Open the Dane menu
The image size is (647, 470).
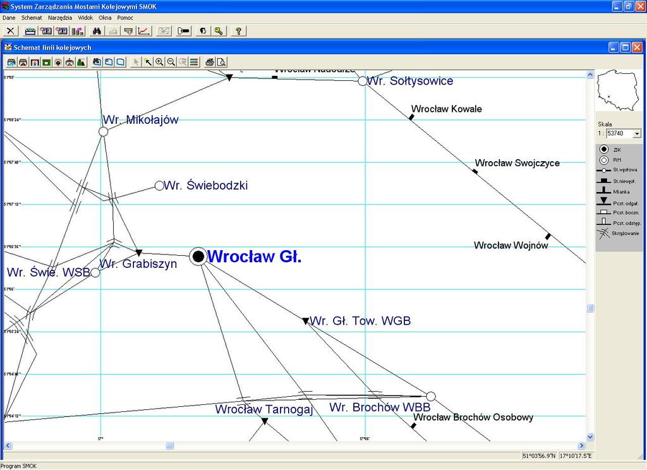point(9,18)
